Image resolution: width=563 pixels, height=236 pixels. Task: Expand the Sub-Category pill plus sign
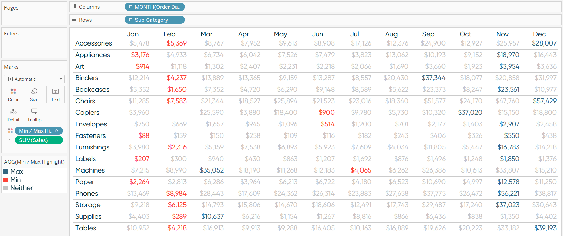[131, 20]
